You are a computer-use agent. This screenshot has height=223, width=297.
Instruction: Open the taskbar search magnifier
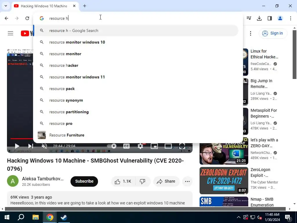click(x=21, y=217)
